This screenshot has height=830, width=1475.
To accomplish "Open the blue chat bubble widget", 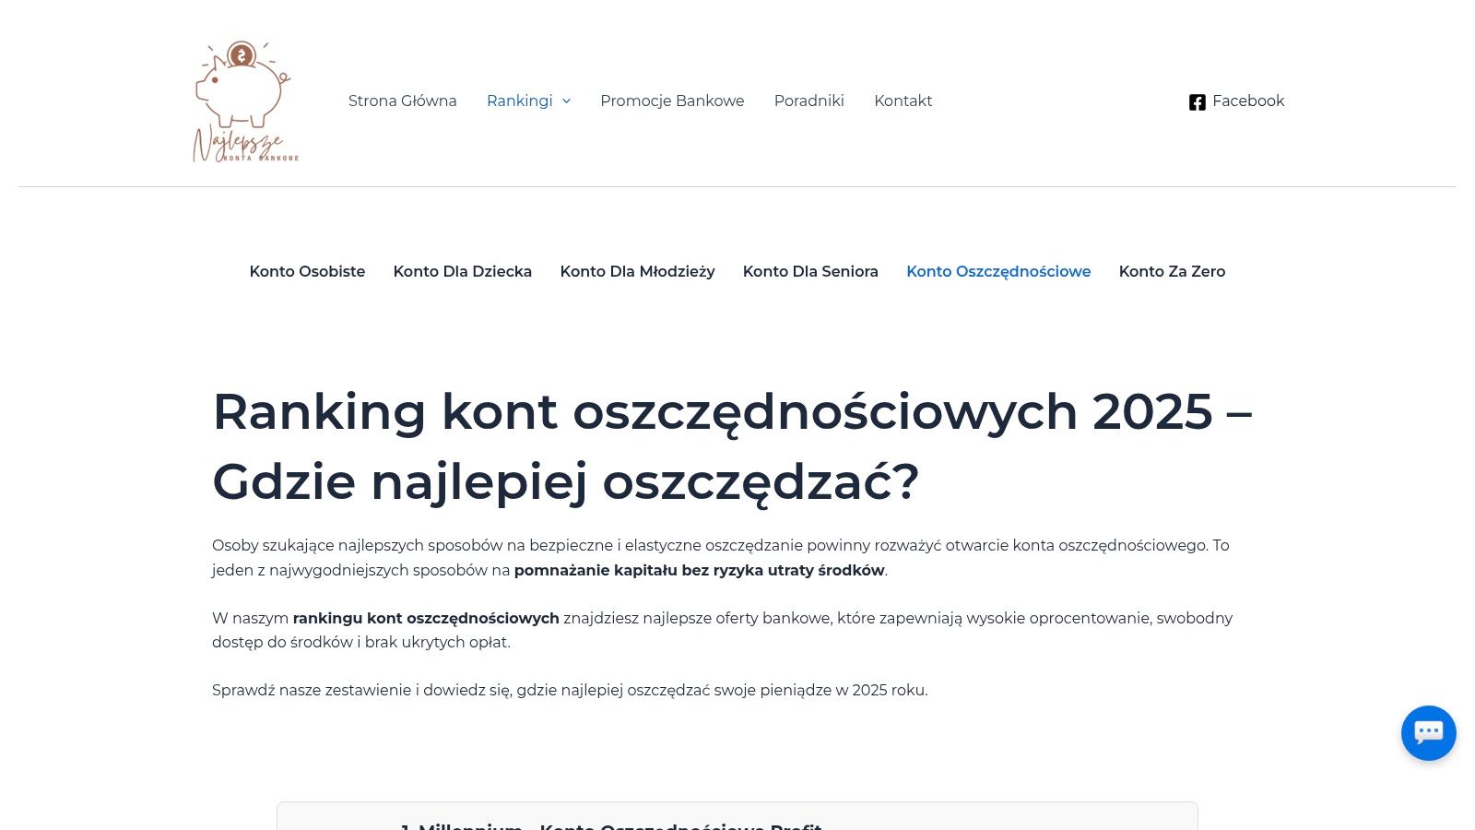I will pyautogui.click(x=1429, y=733).
